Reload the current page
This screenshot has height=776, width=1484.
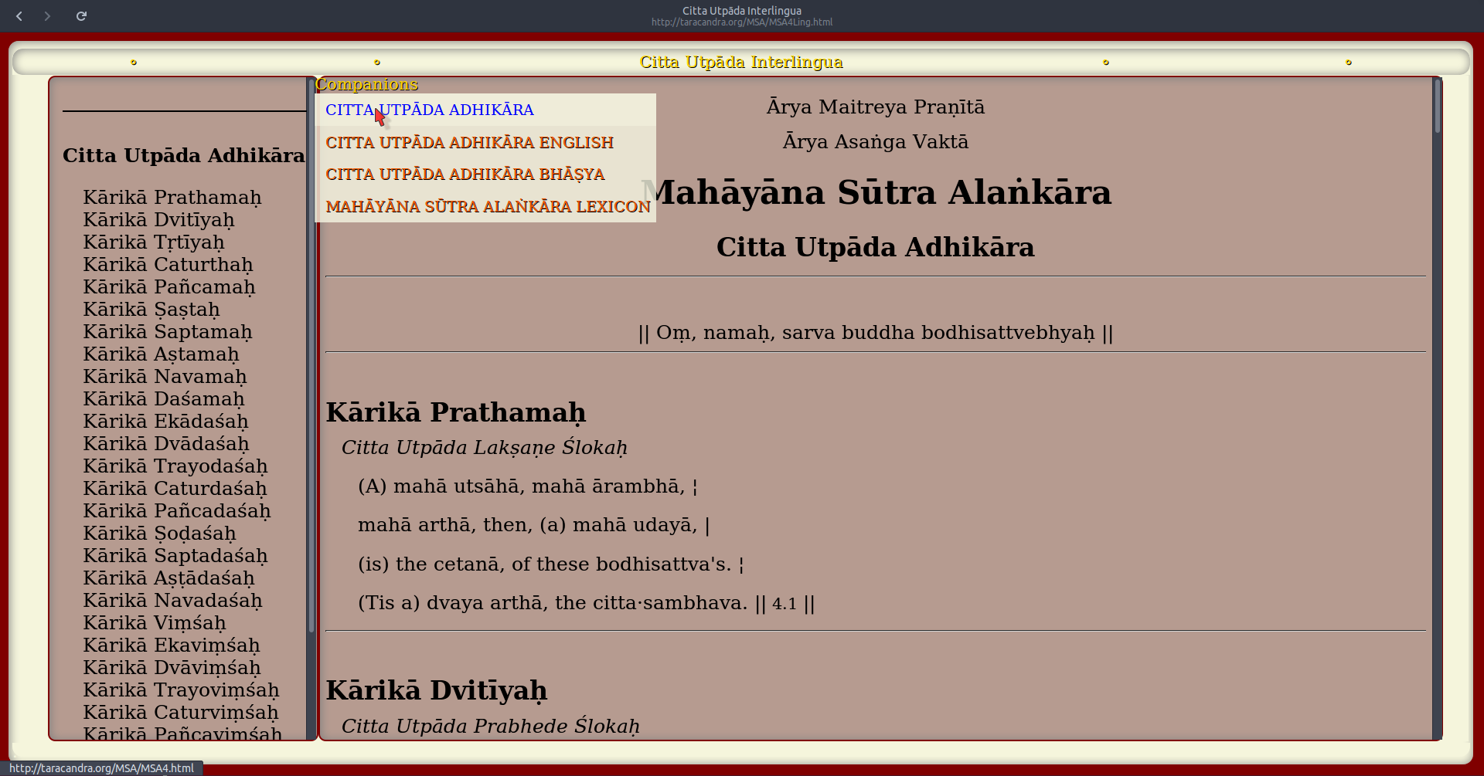pos(81,16)
